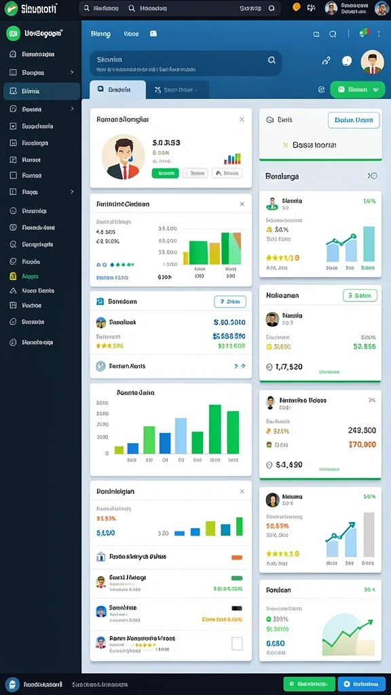Click the orange coin icon in the top bar
Image resolution: width=391 pixels, height=695 pixels.
(297, 7)
